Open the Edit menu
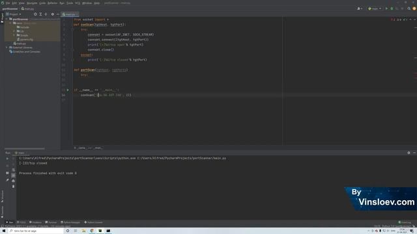 [x=14, y=3]
